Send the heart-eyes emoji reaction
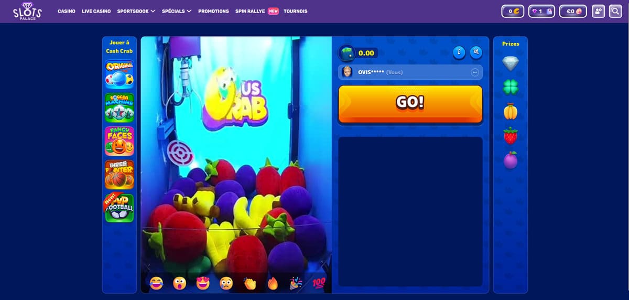This screenshot has height=300, width=629. 203,283
